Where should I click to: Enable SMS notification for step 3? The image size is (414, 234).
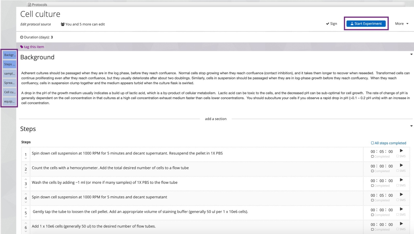pyautogui.click(x=398, y=185)
